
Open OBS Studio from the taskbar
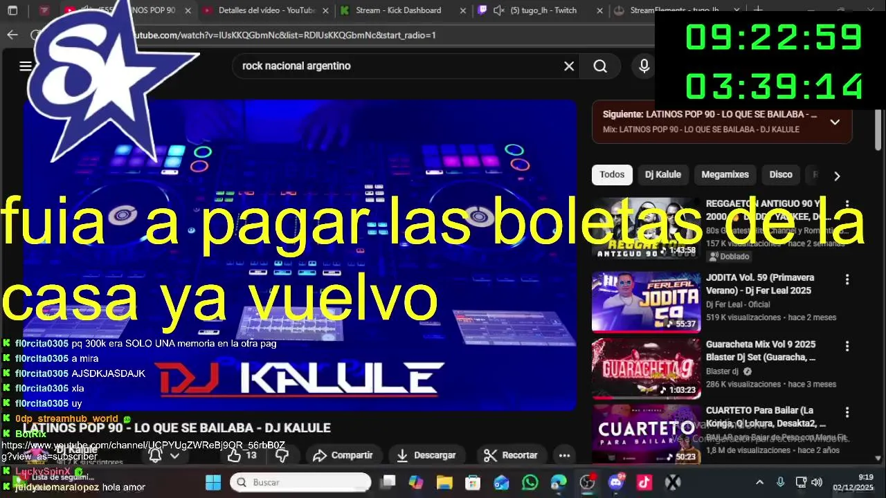[x=587, y=482]
